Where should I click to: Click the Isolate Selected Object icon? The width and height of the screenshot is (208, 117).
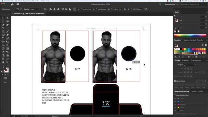146,9
